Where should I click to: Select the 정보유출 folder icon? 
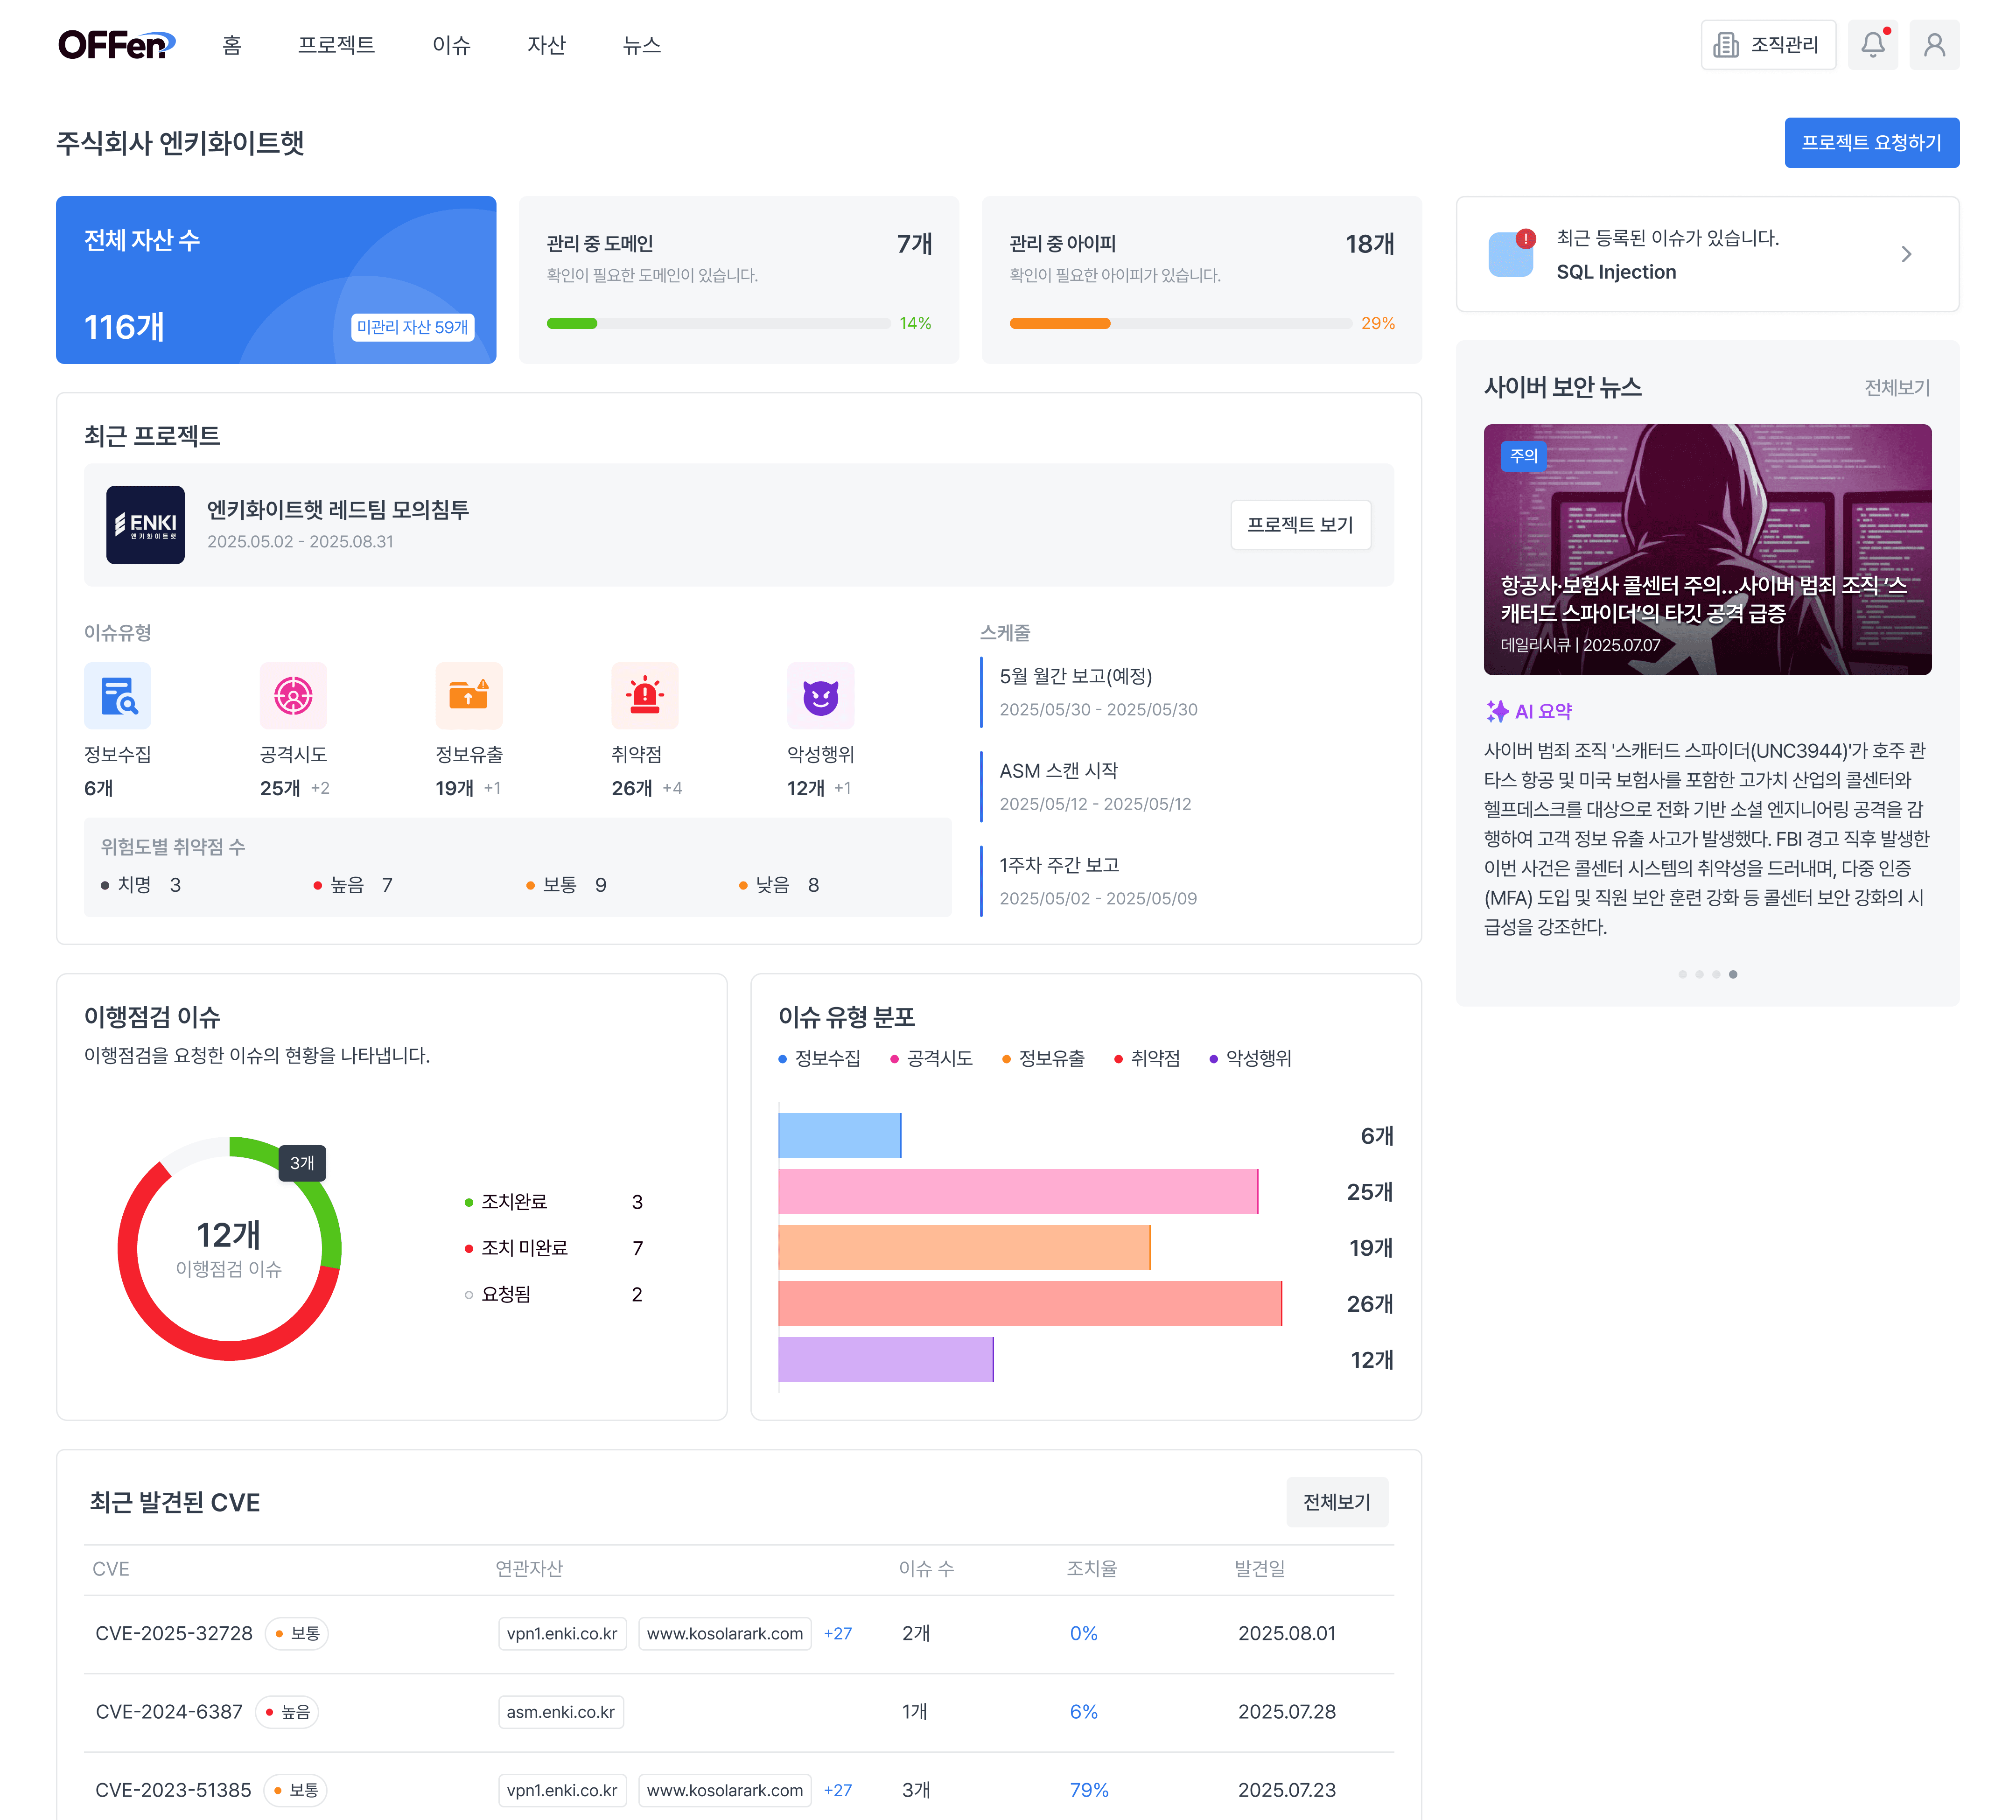click(x=468, y=696)
